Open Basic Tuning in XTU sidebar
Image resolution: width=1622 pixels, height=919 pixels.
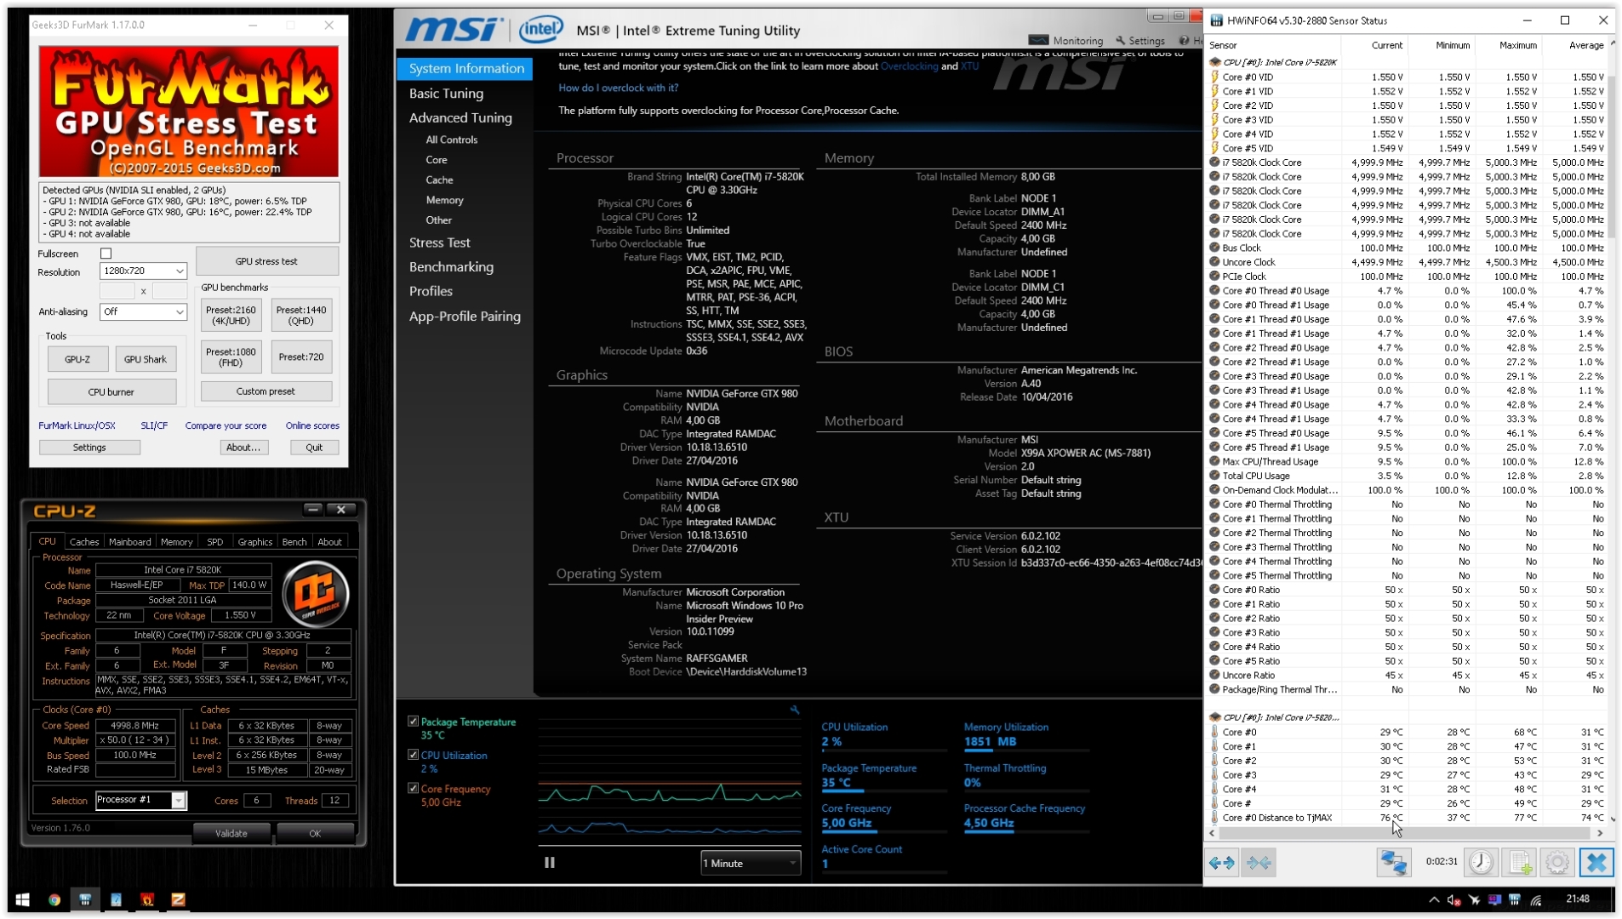[446, 94]
